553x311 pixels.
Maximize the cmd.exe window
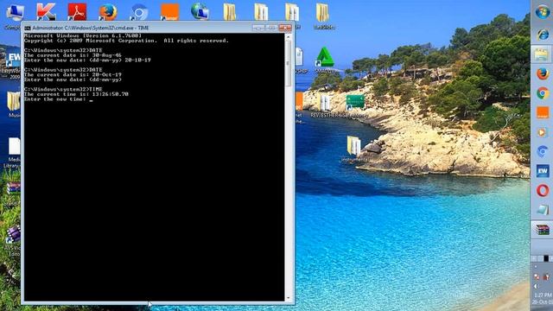[x=272, y=28]
